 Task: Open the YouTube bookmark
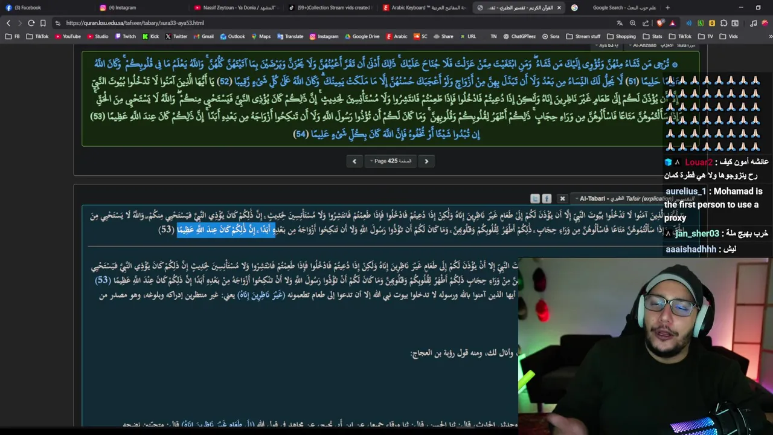(68, 36)
